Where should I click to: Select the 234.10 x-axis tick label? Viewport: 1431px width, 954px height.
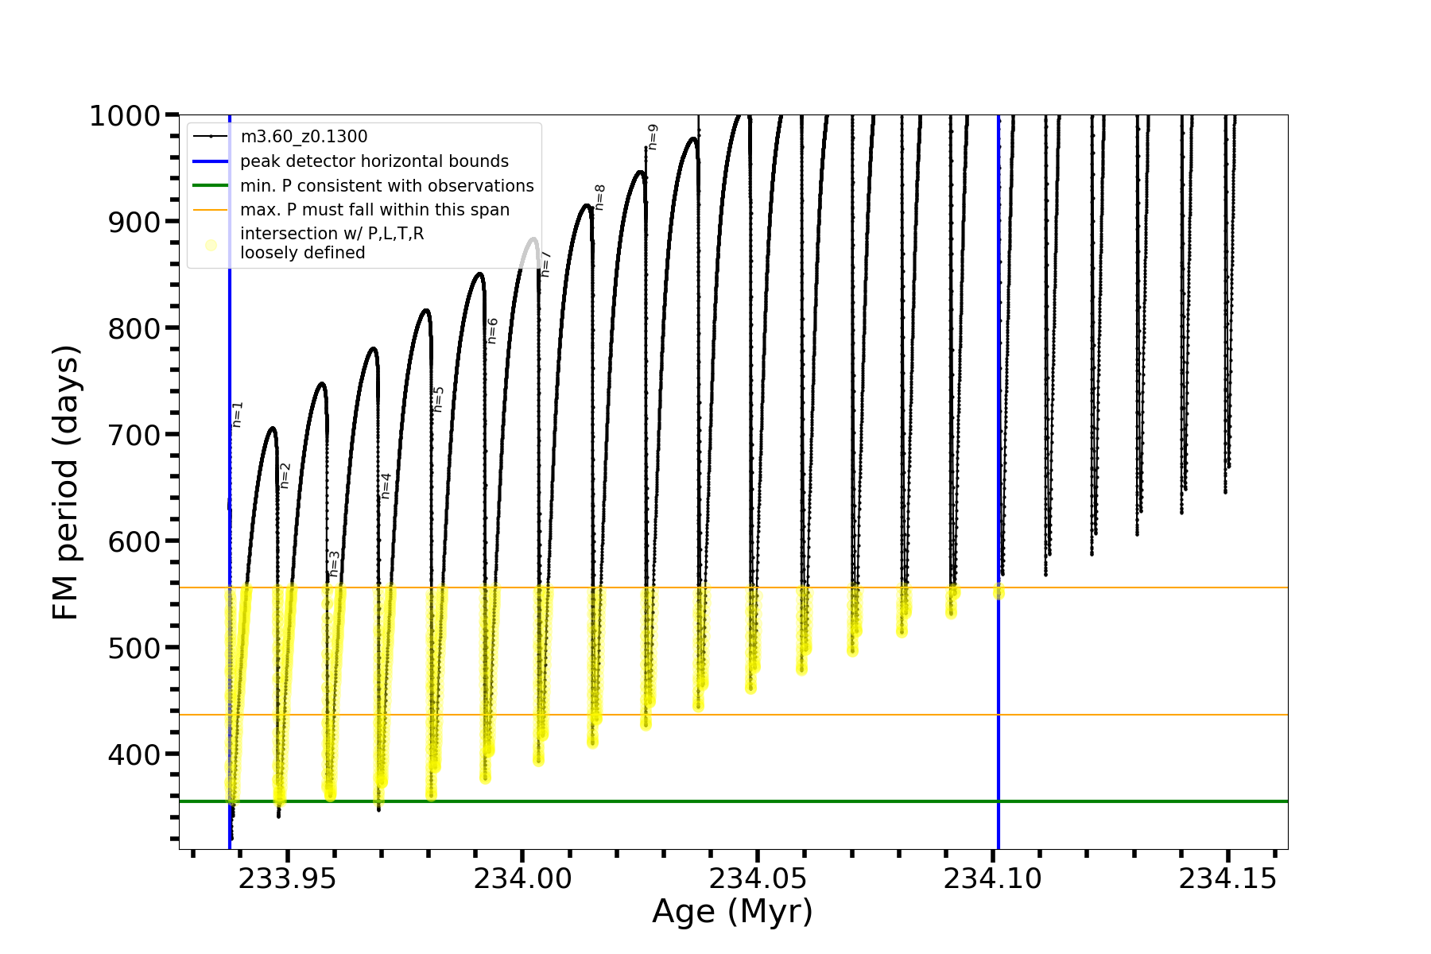(x=992, y=878)
